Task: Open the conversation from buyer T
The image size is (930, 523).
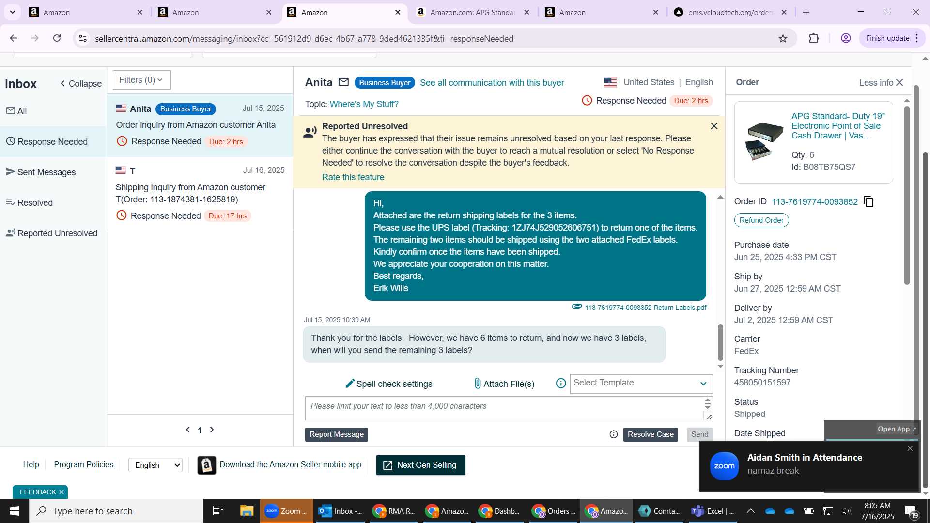Action: click(200, 193)
